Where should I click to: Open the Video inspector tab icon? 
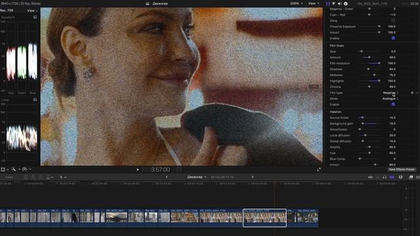(328, 3)
